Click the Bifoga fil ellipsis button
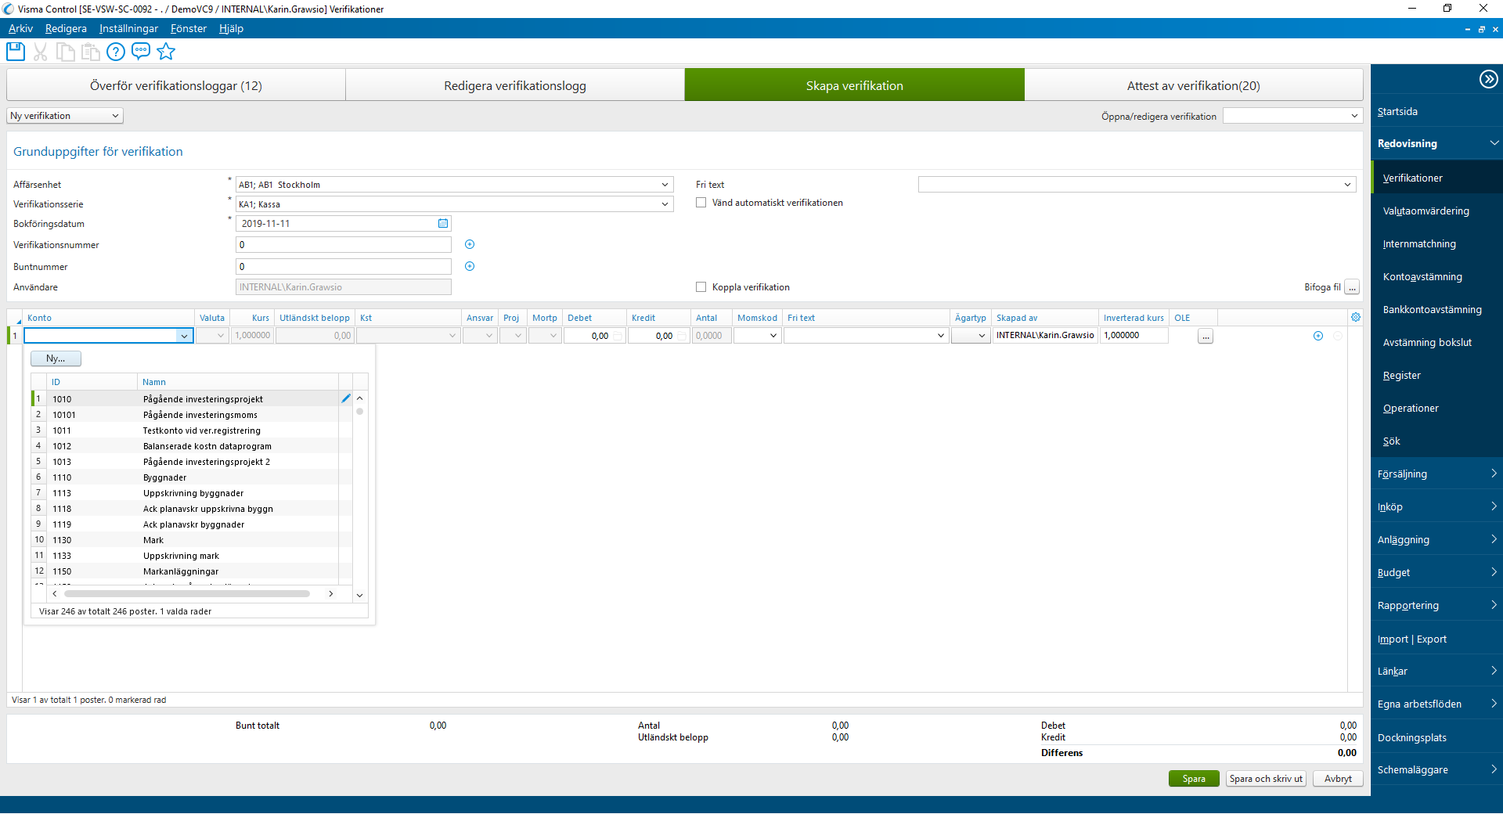Image resolution: width=1503 pixels, height=814 pixels. click(1352, 287)
